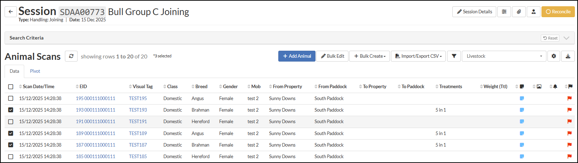578x163 pixels.
Task: Switch to the Pivot tab
Action: coord(35,71)
